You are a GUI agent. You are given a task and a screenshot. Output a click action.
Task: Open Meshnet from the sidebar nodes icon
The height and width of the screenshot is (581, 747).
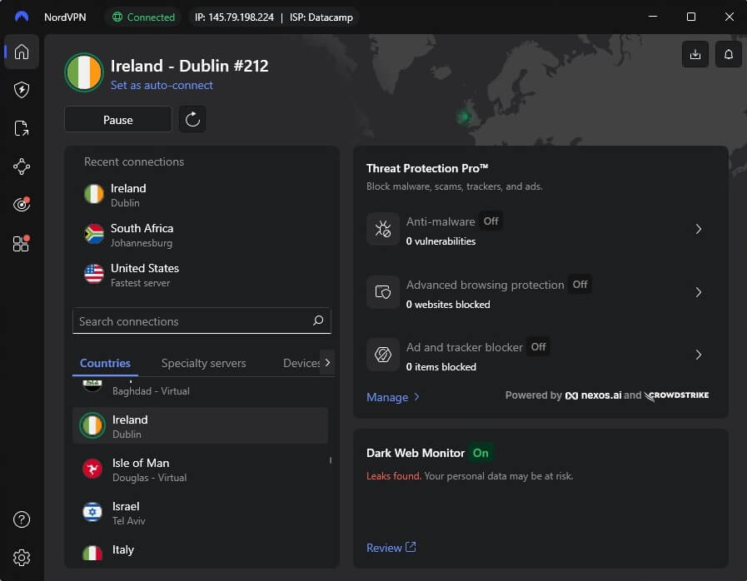(22, 166)
